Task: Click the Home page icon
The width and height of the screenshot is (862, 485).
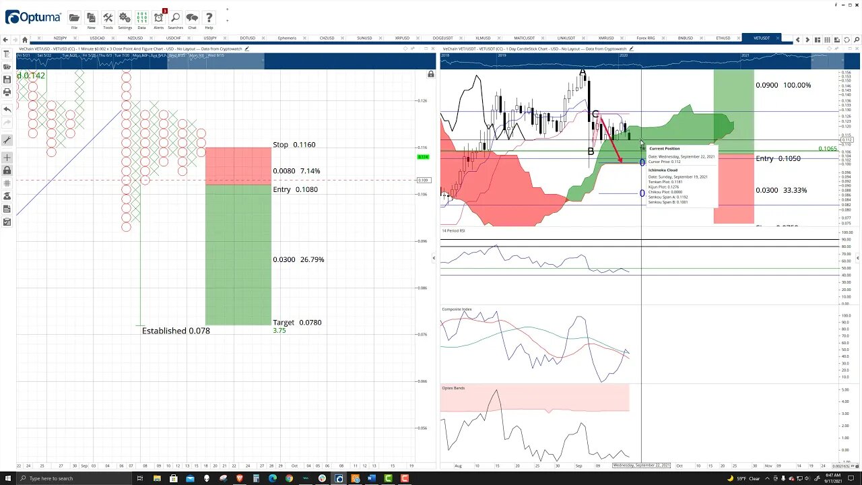Action: point(26,40)
